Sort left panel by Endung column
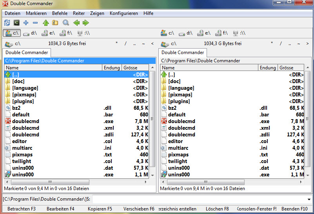The height and width of the screenshot is (214, 314). pos(112,68)
